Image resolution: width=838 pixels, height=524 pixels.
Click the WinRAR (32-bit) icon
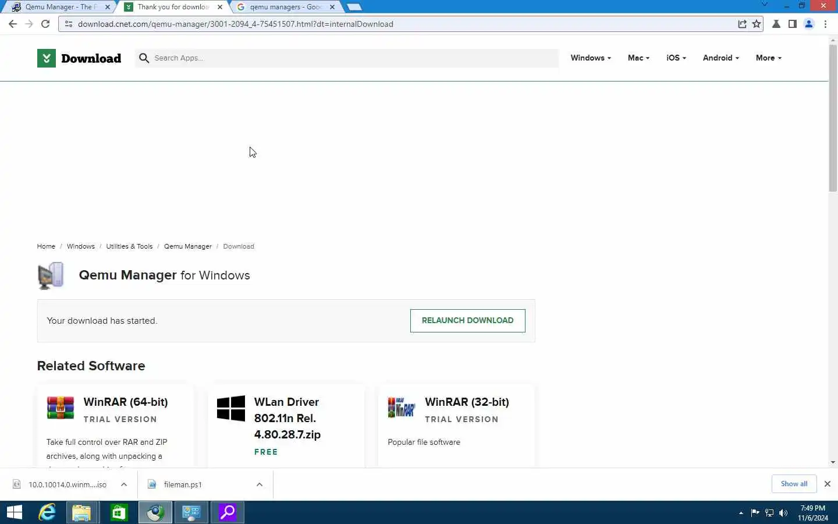point(402,408)
